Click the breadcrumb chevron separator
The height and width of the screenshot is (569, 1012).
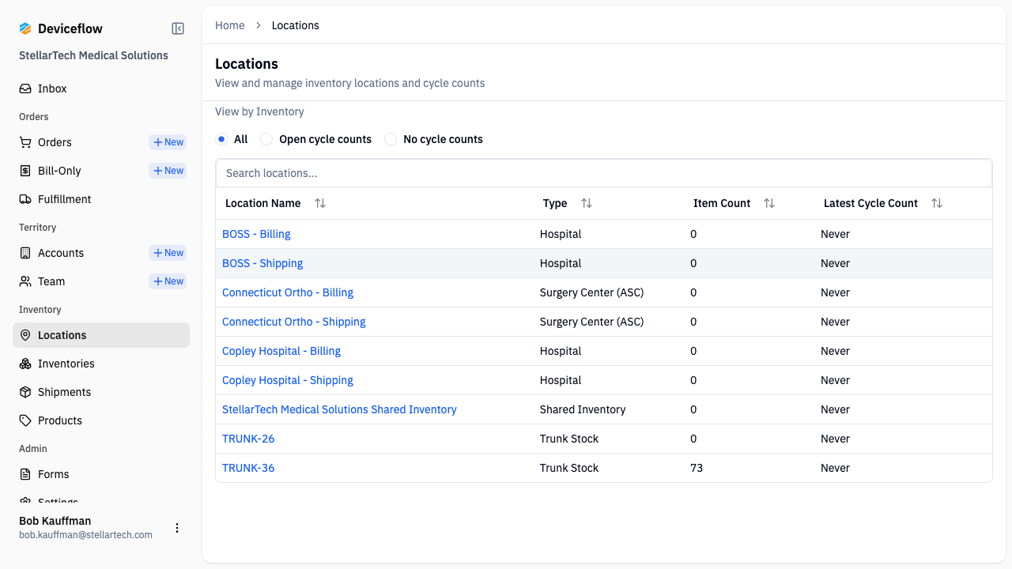[259, 25]
